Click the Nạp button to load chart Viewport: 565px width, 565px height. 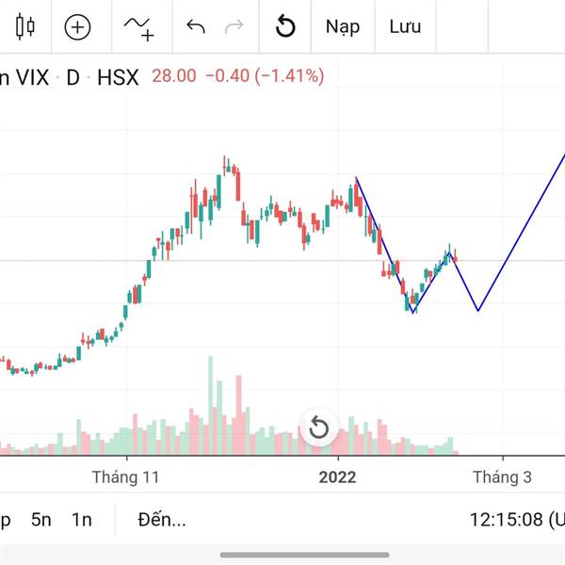tap(343, 27)
